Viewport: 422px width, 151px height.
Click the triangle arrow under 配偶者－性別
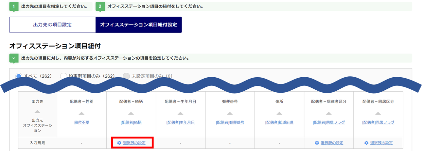(81, 113)
